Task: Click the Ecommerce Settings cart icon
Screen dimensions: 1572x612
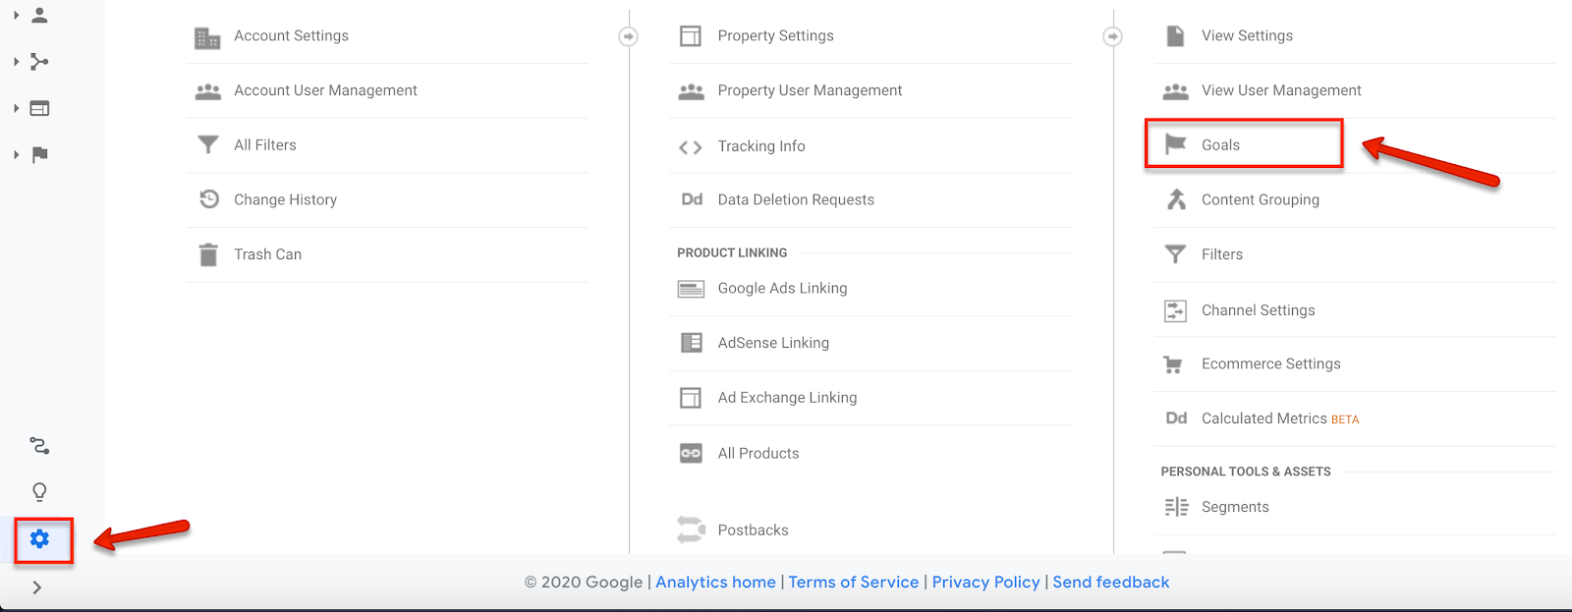Action: point(1174,364)
